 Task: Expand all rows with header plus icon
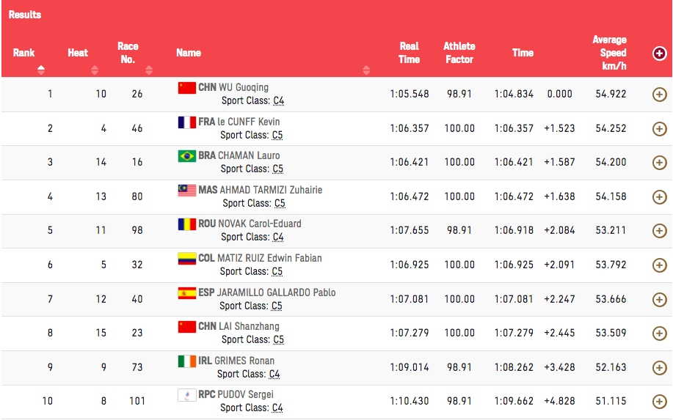click(x=659, y=53)
